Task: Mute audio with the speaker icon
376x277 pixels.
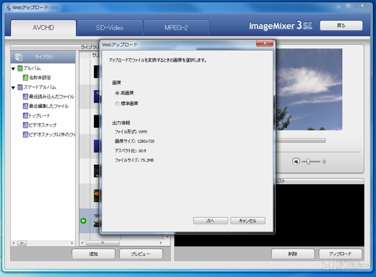Action: [296, 162]
